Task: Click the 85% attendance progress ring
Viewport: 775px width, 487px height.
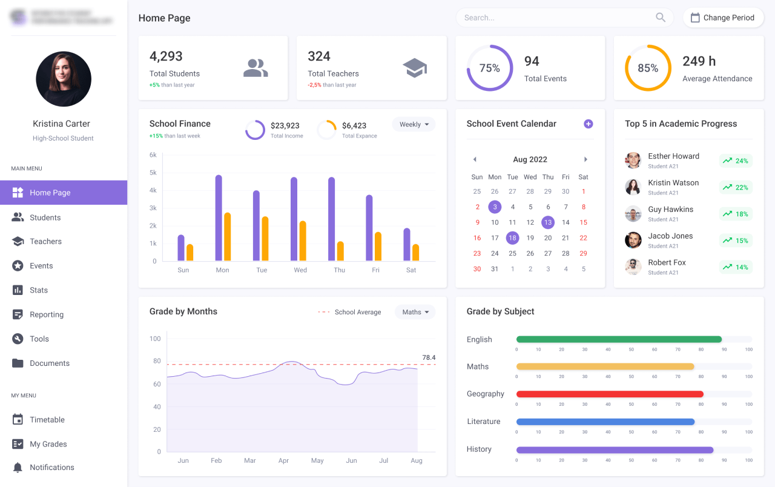Action: point(648,68)
